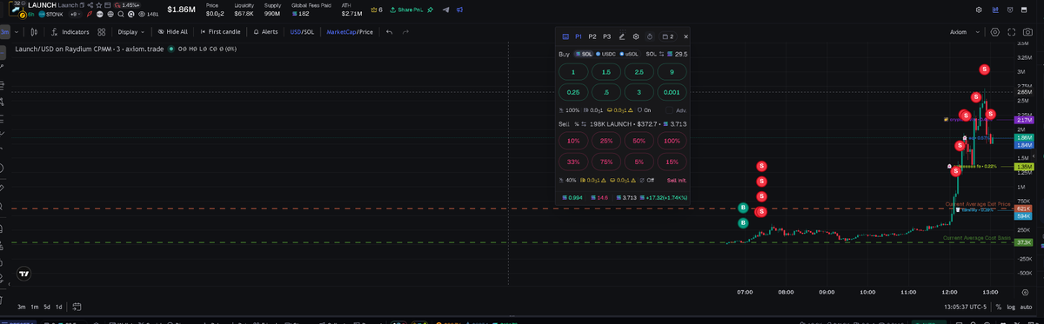Toggle percent scale mode
The width and height of the screenshot is (1044, 324).
coord(998,307)
